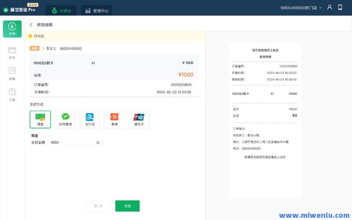
Task: Go back using the left arrow beside 收银结账
Action: [31, 25]
